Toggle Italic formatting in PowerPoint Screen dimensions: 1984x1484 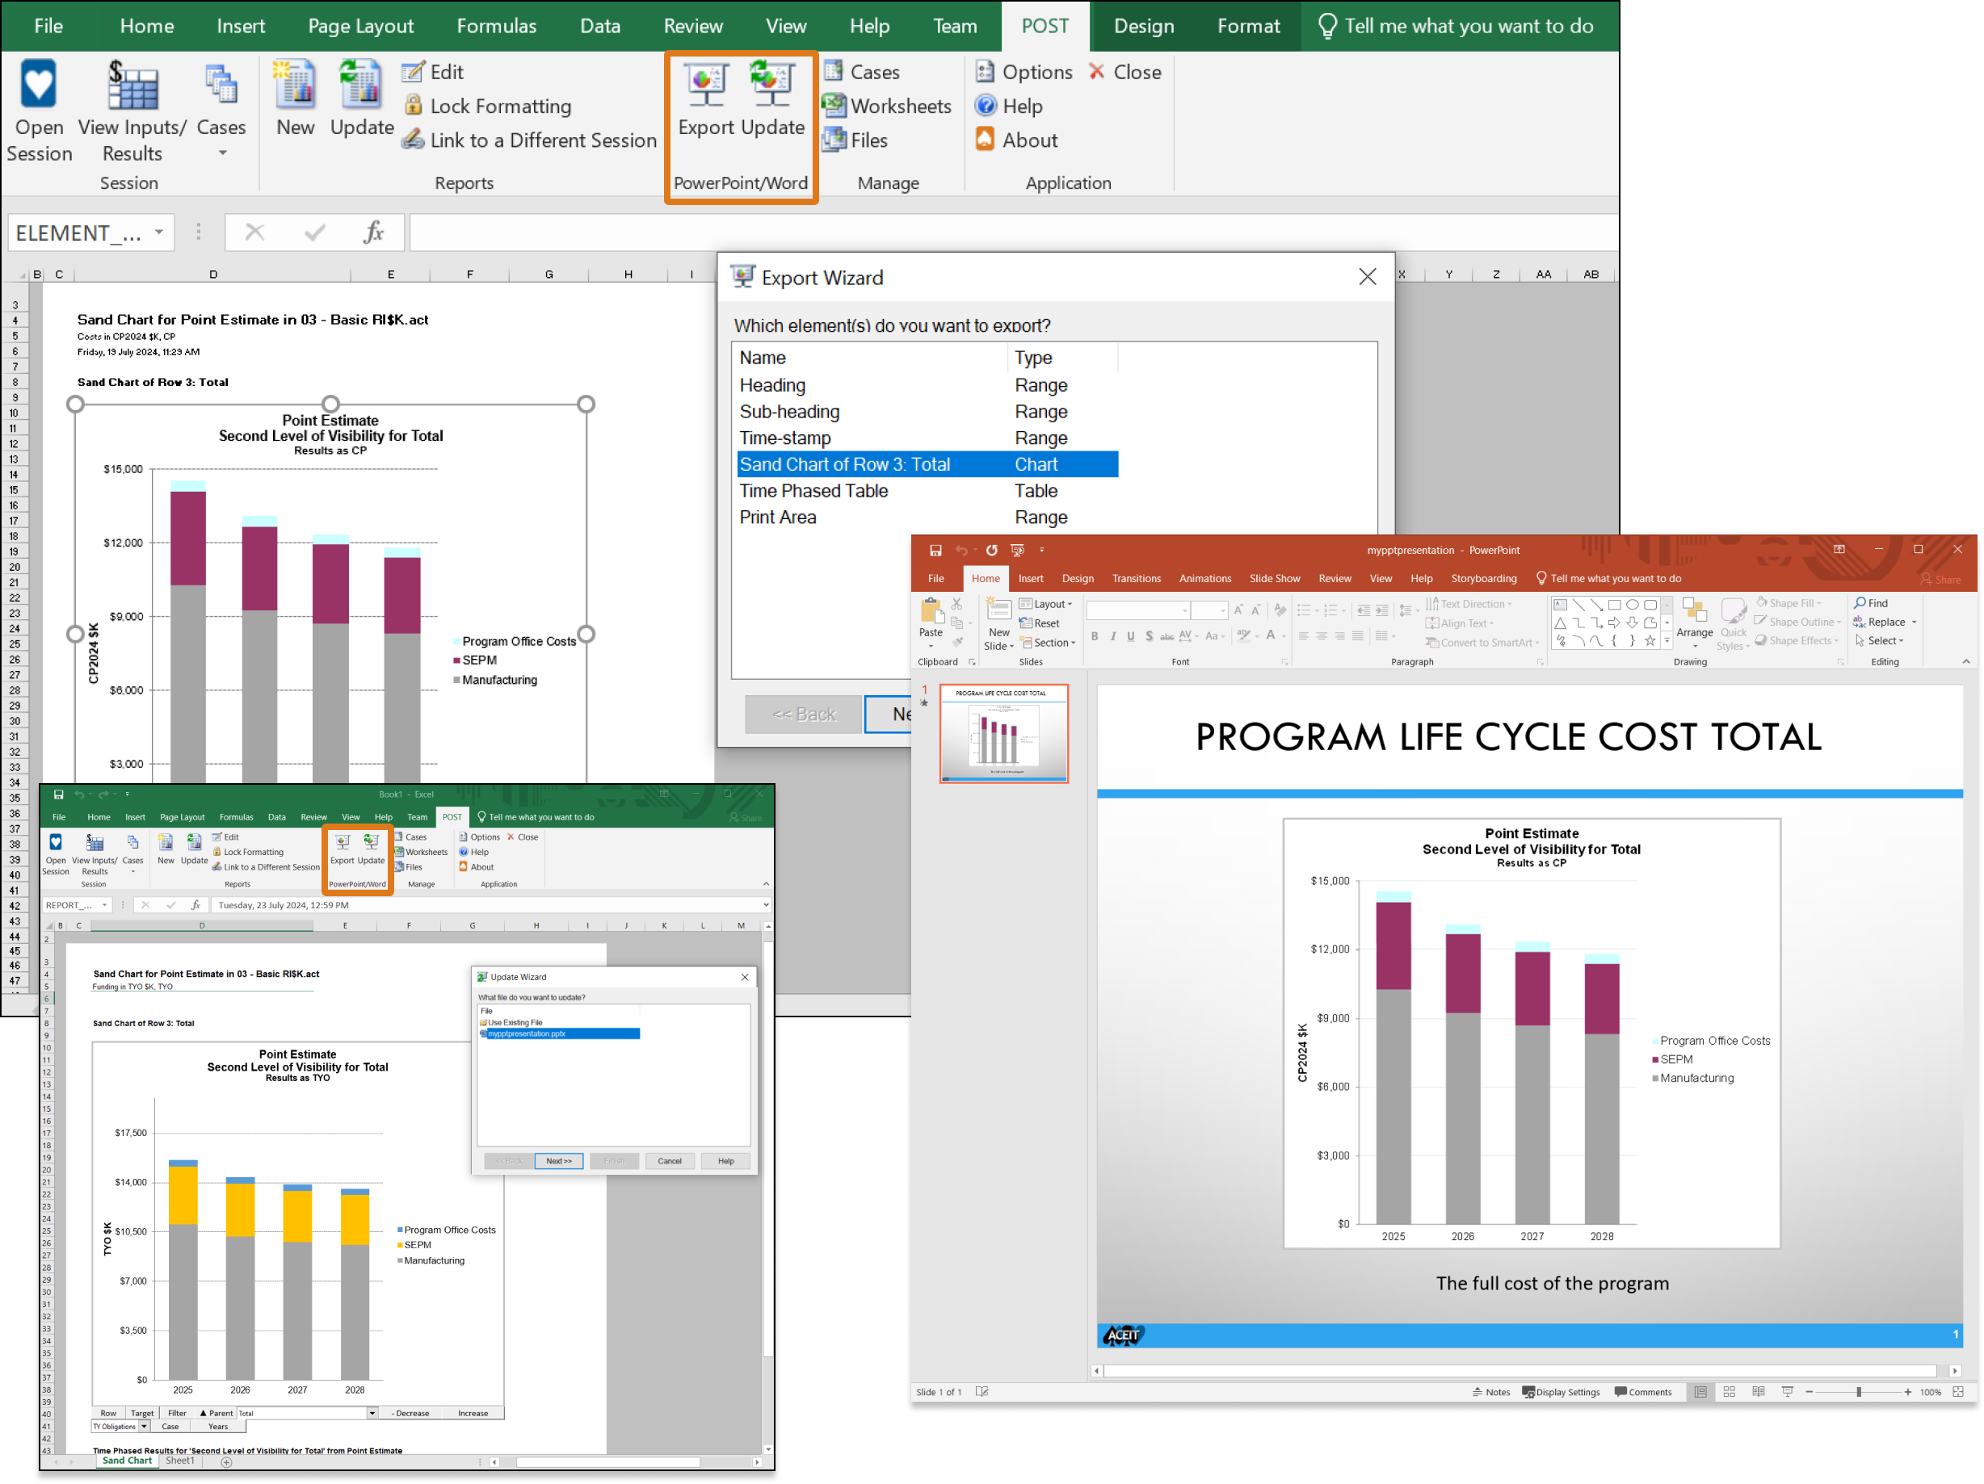coord(1112,635)
